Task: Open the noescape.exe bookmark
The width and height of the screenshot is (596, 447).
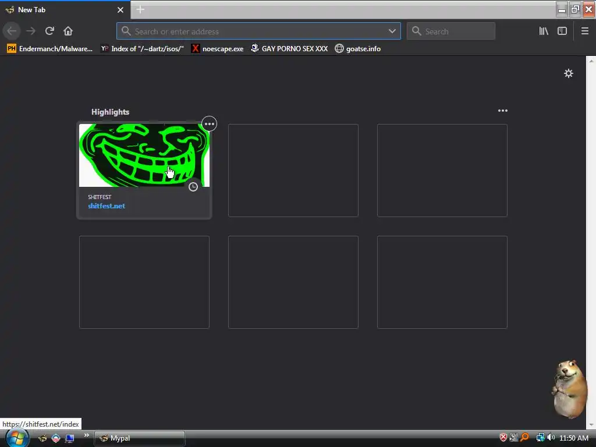Action: pyautogui.click(x=217, y=49)
